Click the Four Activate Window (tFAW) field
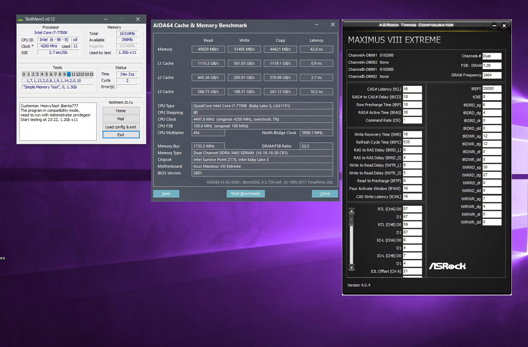The width and height of the screenshot is (528, 347). coord(412,189)
